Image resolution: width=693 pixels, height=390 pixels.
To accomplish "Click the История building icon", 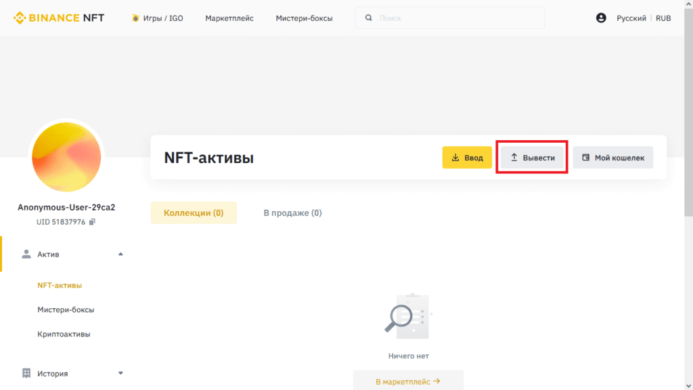I will coord(26,373).
